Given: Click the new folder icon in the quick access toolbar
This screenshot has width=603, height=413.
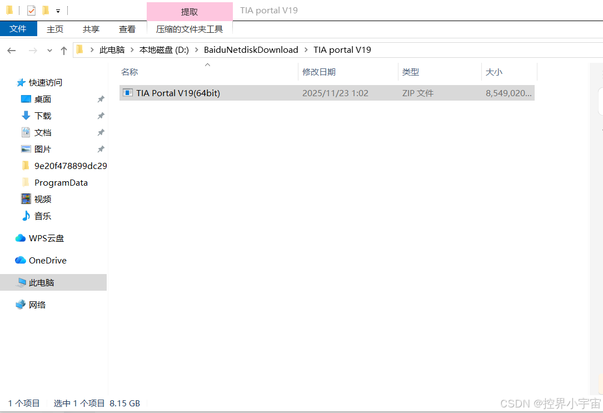Looking at the screenshot, I should [46, 11].
